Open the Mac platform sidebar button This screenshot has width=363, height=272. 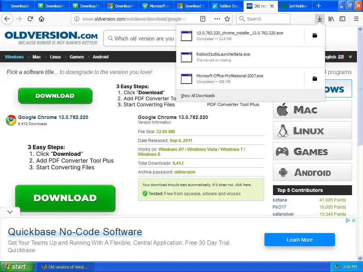(312, 109)
